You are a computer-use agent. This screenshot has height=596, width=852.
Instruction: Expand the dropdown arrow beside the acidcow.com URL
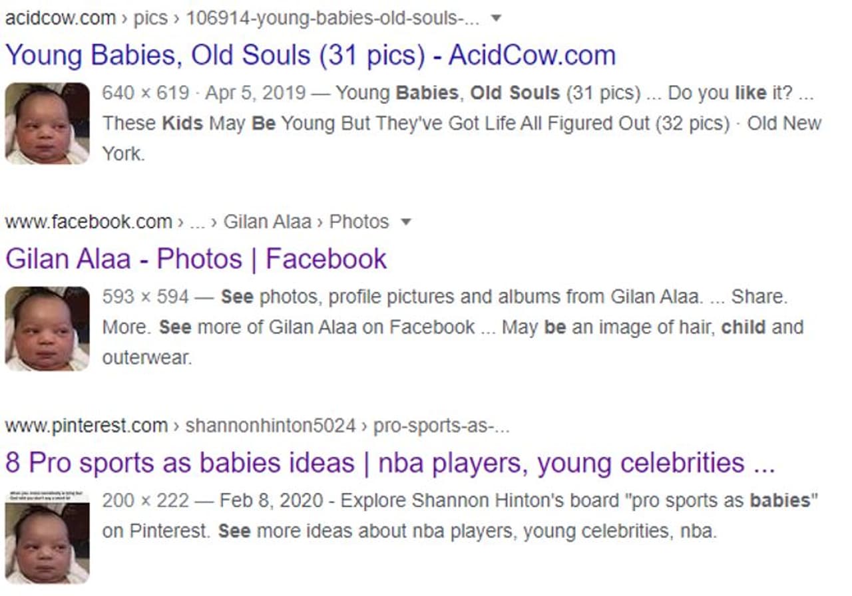[x=495, y=18]
